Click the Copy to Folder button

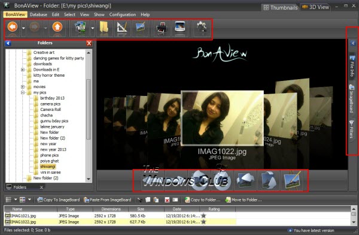tap(203, 200)
